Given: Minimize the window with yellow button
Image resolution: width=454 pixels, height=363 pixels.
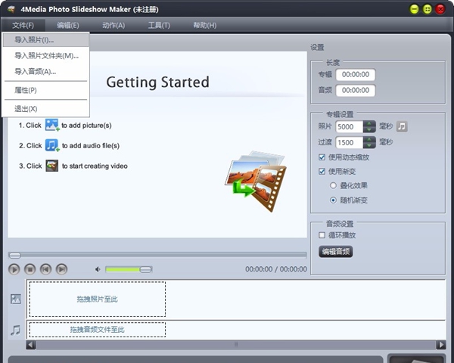Looking at the screenshot, I should 415,9.
